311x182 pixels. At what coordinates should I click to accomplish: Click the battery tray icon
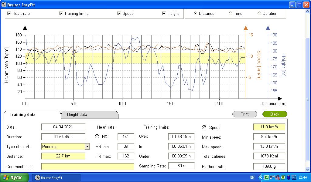289,177
